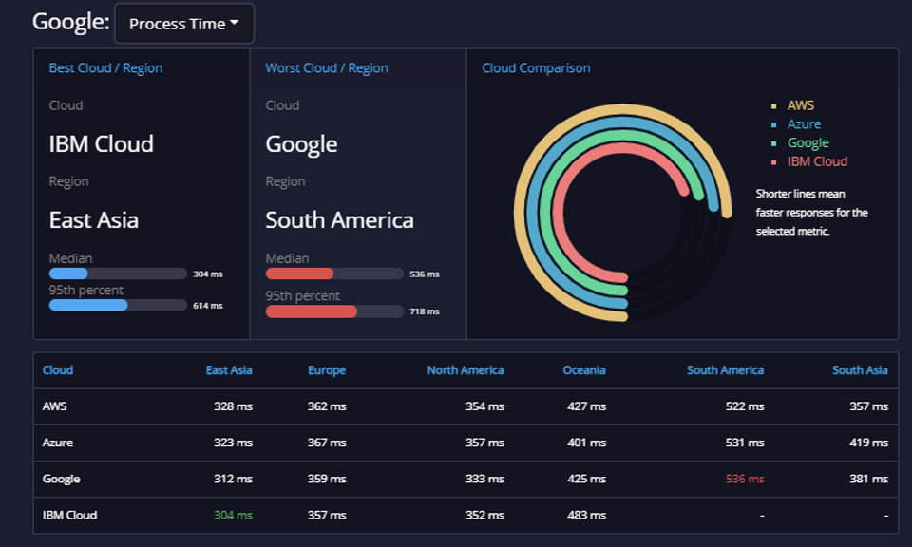Click the AWS 357 ms South Asia cell

coord(868,406)
